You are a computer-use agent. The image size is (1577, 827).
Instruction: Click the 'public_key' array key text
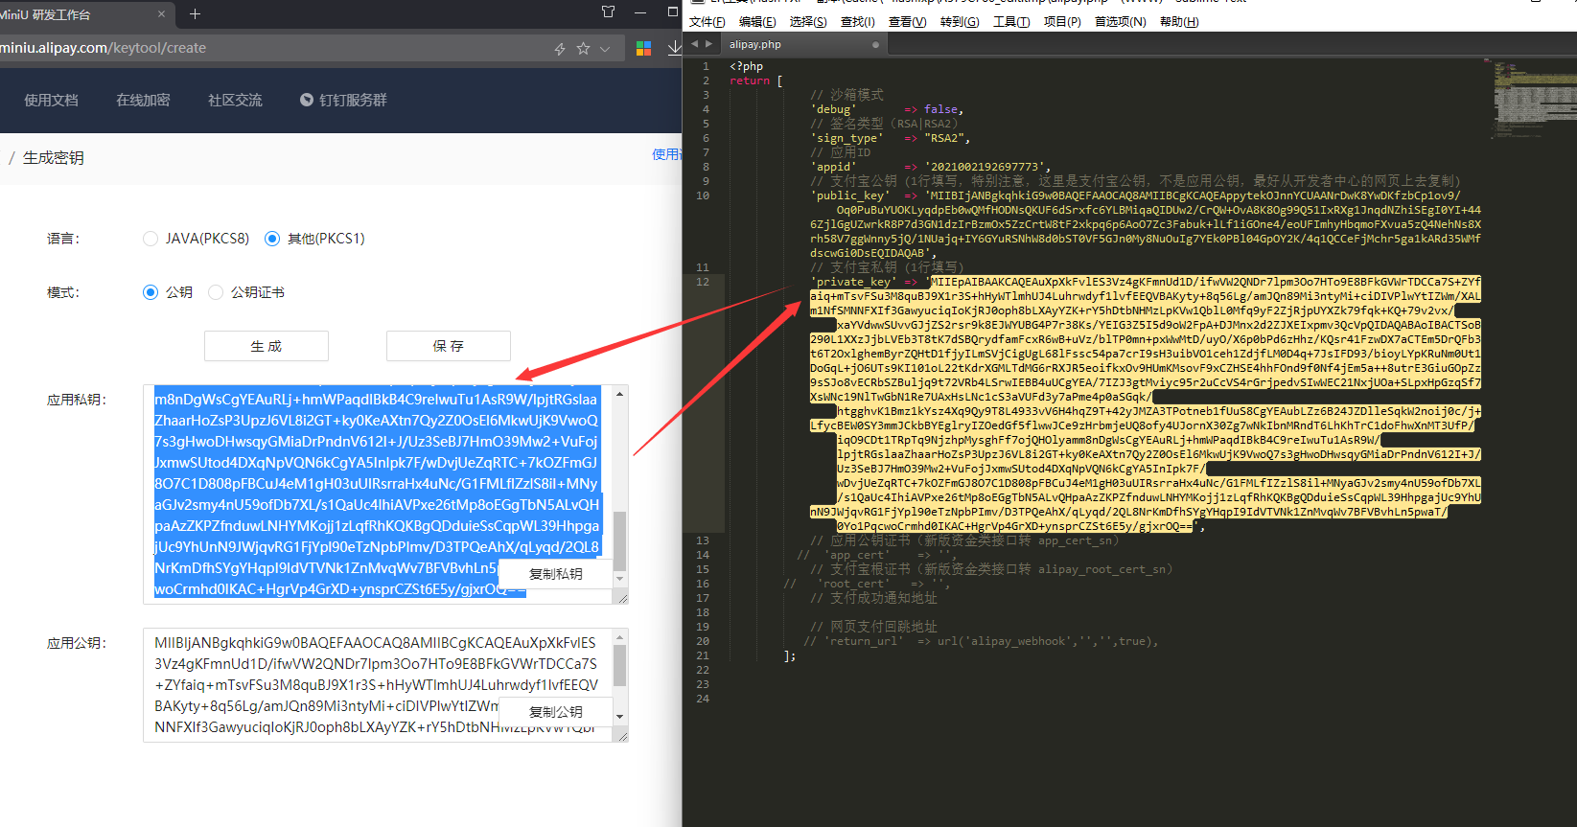click(850, 195)
